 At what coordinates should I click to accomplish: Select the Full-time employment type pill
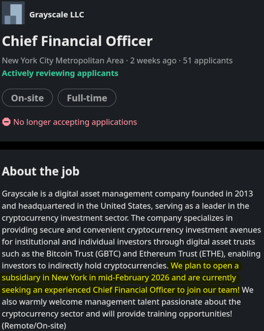(87, 98)
